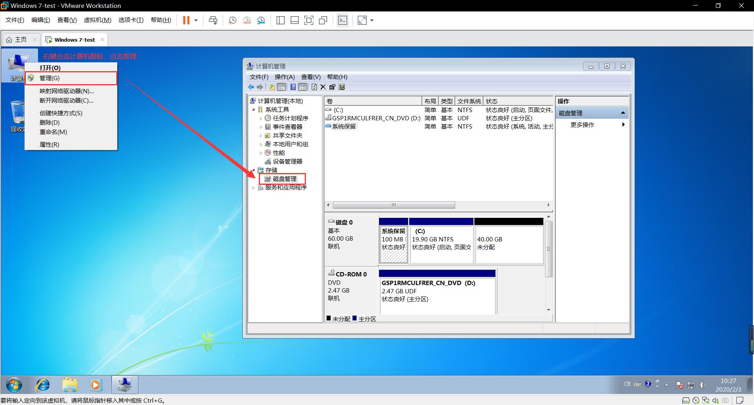
Task: Expand the 性能 tree node
Action: 261,153
